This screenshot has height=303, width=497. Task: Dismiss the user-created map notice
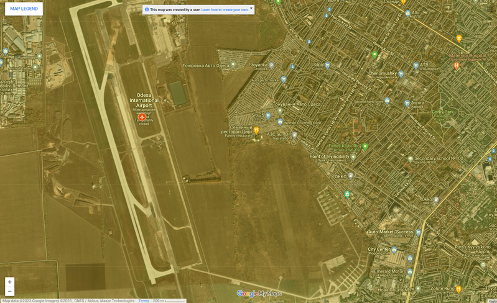click(x=251, y=9)
